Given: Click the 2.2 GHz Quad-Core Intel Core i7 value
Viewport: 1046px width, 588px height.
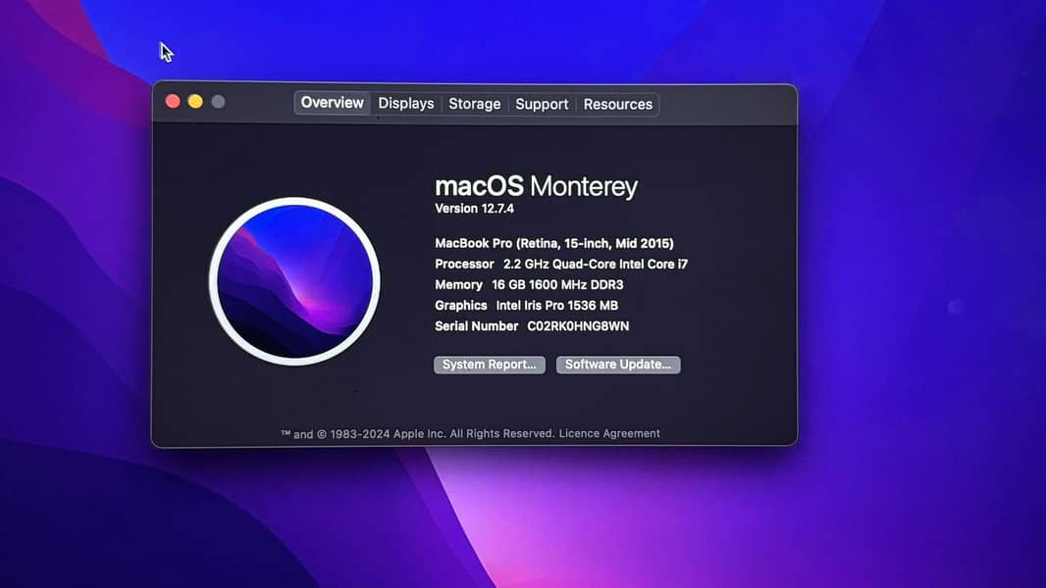Looking at the screenshot, I should point(595,265).
